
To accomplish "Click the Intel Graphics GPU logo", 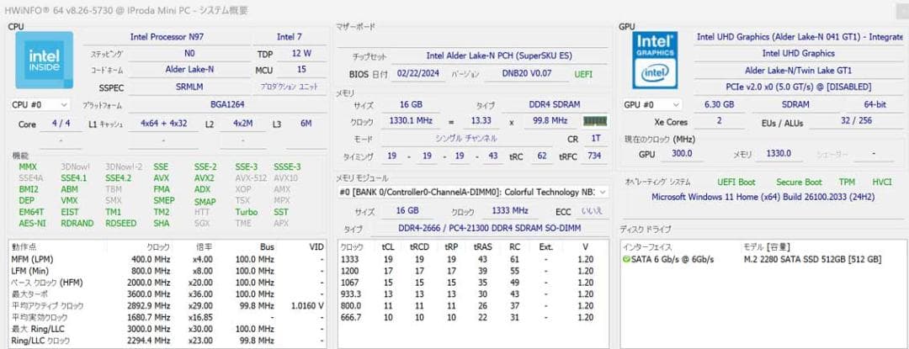I will [655, 61].
